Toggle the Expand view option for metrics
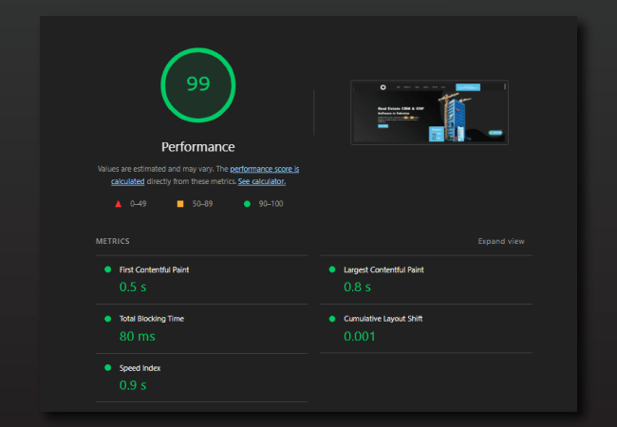617x427 pixels. (x=500, y=241)
